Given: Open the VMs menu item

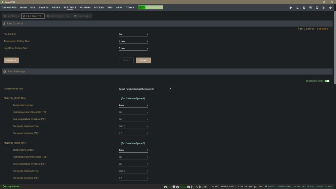Looking at the screenshot, I should click(110, 7).
